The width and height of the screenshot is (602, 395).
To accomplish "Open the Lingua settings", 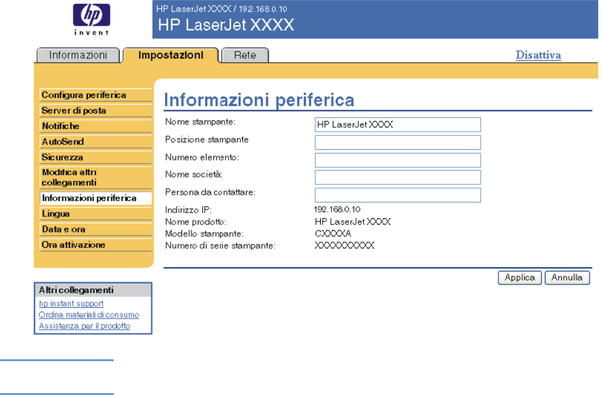I will point(95,214).
